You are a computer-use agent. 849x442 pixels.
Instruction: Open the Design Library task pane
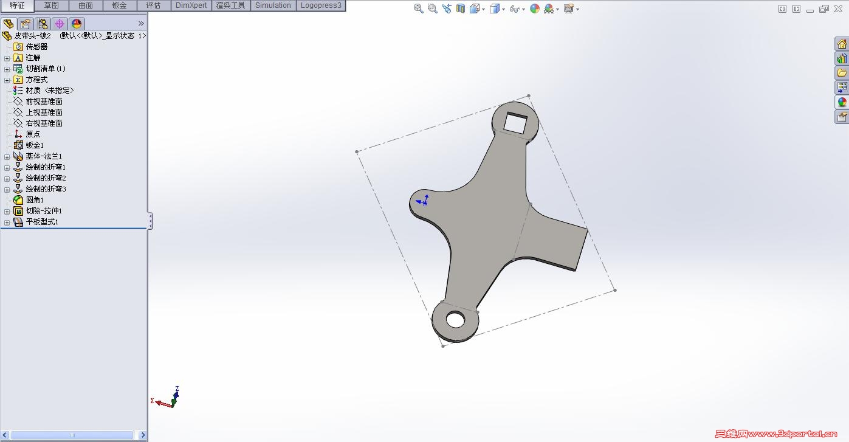pyautogui.click(x=842, y=58)
